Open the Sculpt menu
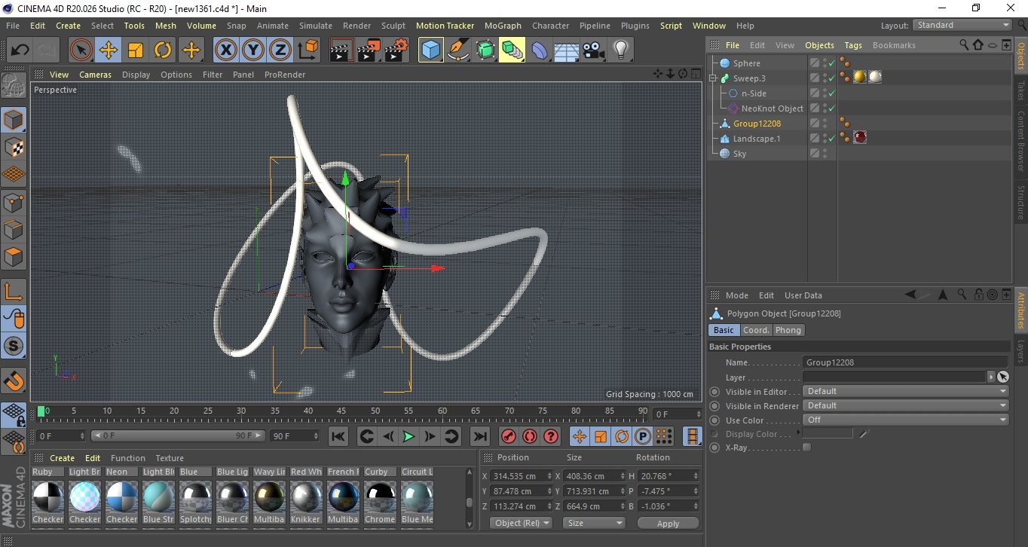The image size is (1028, 547). (393, 26)
